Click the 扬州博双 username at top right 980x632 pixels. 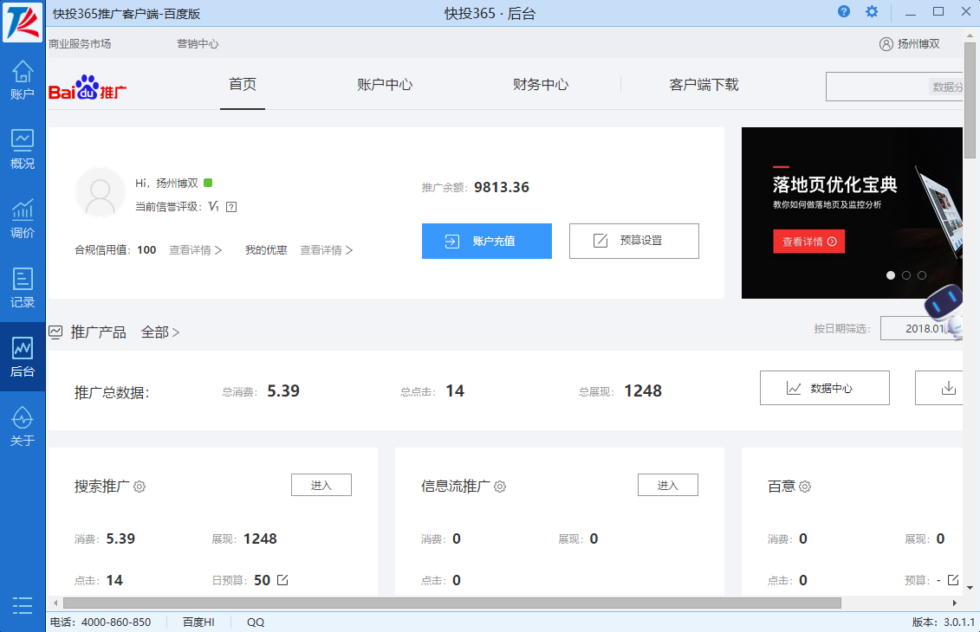tap(918, 43)
